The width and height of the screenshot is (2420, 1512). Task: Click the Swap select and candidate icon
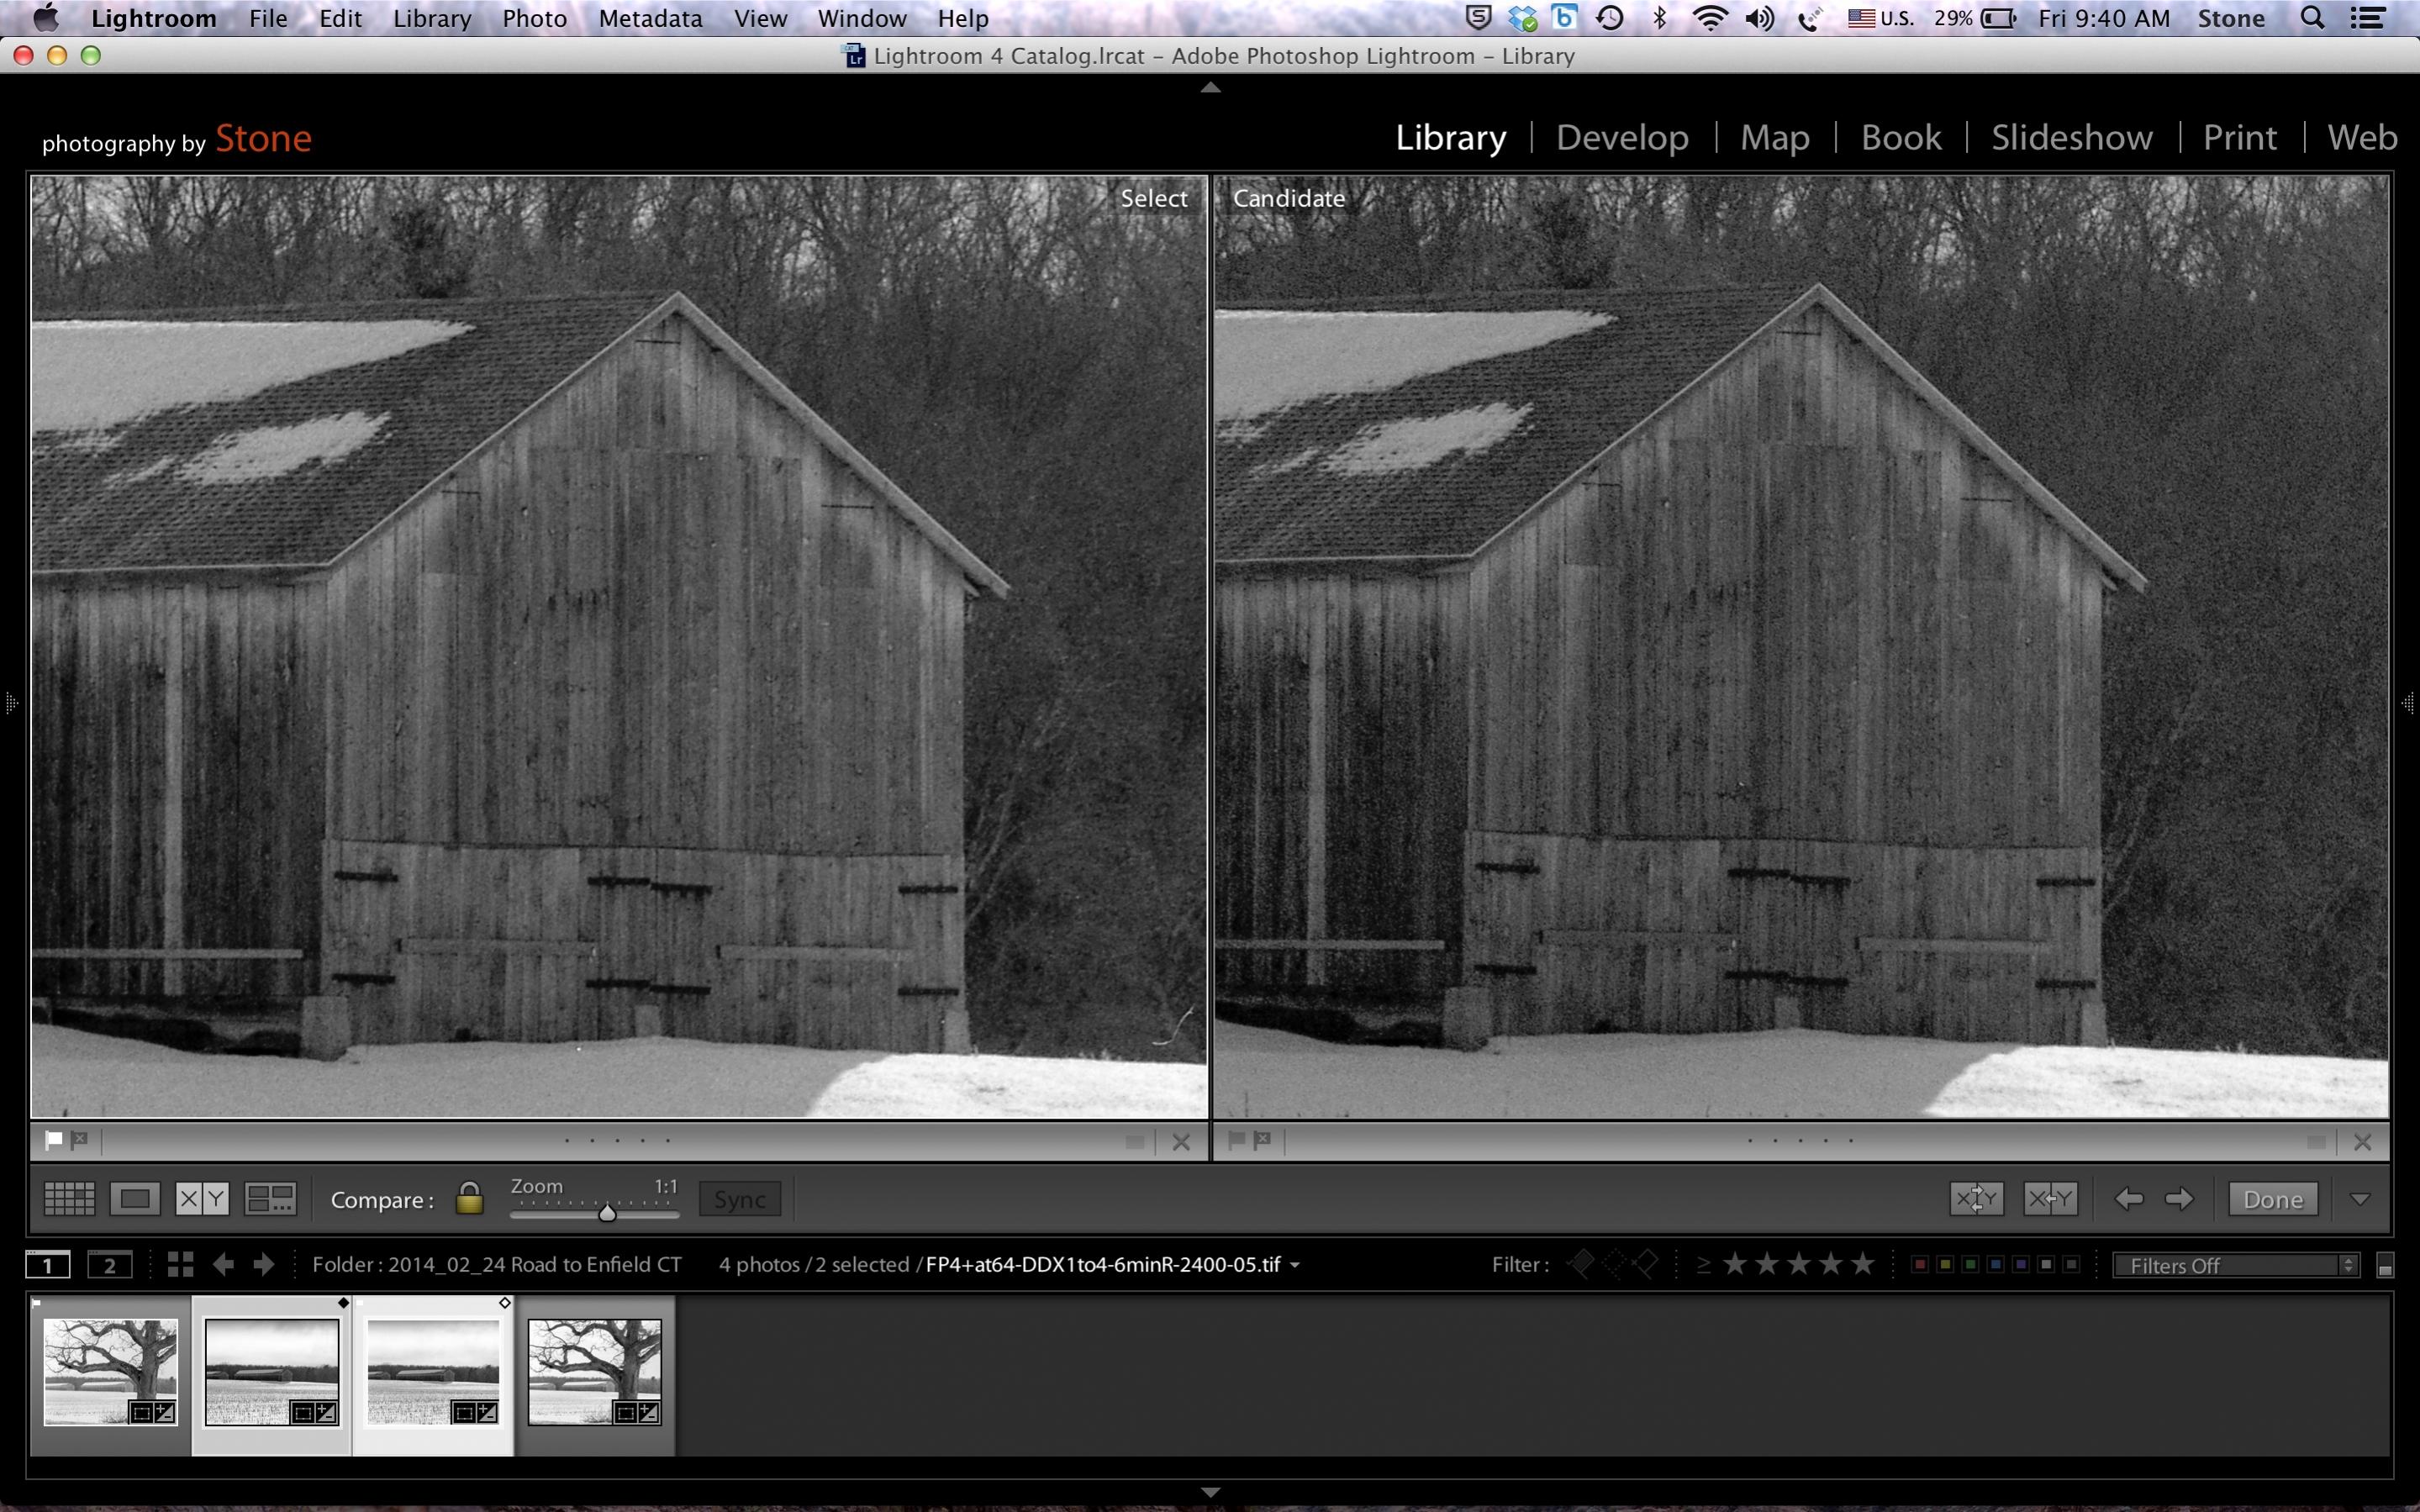(x=1976, y=1198)
